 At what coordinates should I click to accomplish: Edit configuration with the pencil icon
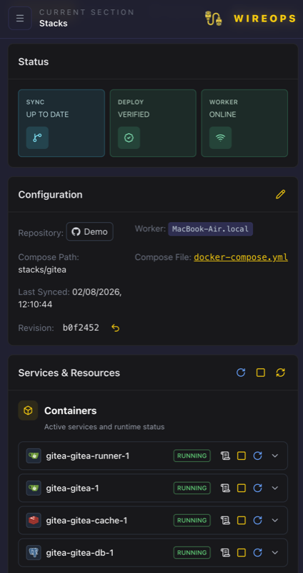pyautogui.click(x=280, y=194)
